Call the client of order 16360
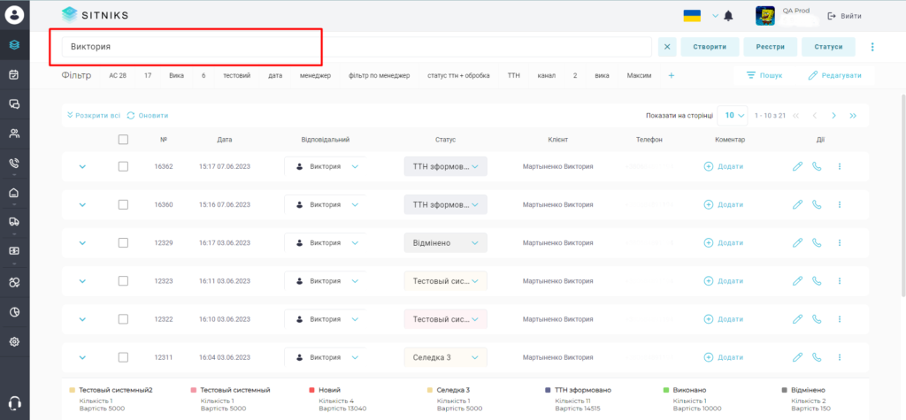The height and width of the screenshot is (420, 906). (x=817, y=204)
